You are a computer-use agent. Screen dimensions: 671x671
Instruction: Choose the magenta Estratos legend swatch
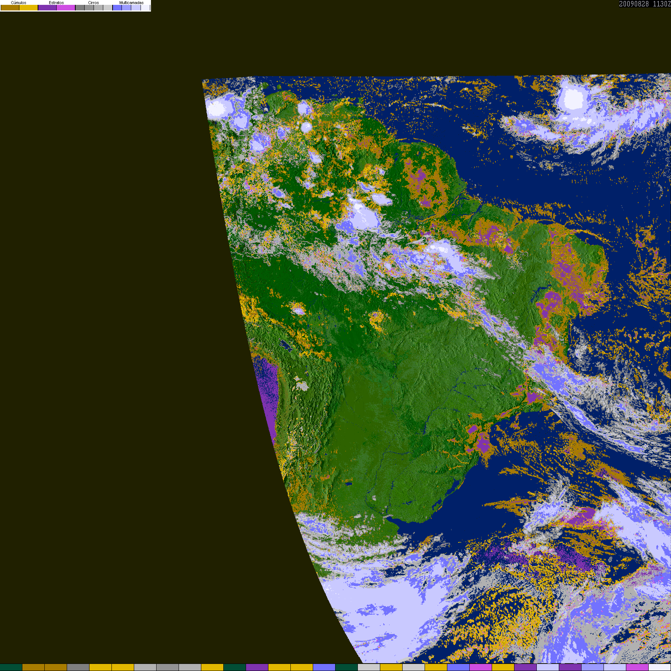(66, 7)
